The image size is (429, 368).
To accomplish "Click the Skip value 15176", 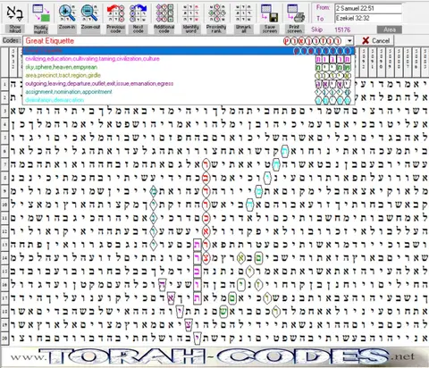I will pos(342,29).
